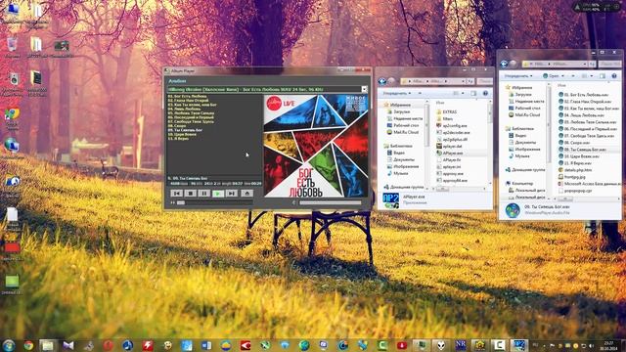Open Рабочий стол in APlayer folder window sidebar
Viewport: 626px width, 352px height.
(402, 125)
